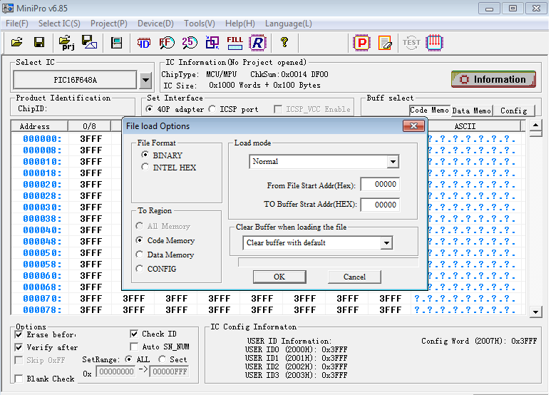This screenshot has width=551, height=395.
Task: Enable Auto SN_NUM checkbox
Action: coord(135,347)
